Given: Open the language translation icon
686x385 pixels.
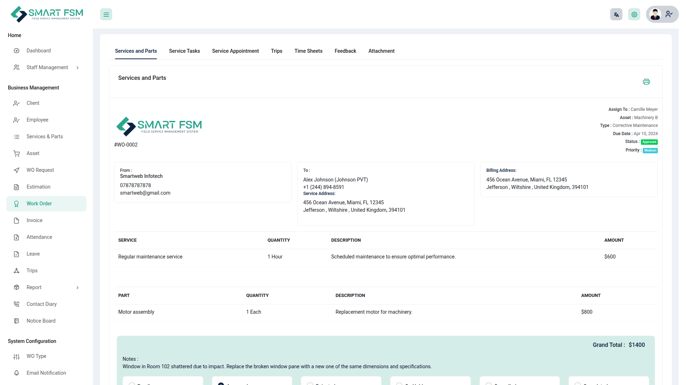Looking at the screenshot, I should click(x=616, y=15).
